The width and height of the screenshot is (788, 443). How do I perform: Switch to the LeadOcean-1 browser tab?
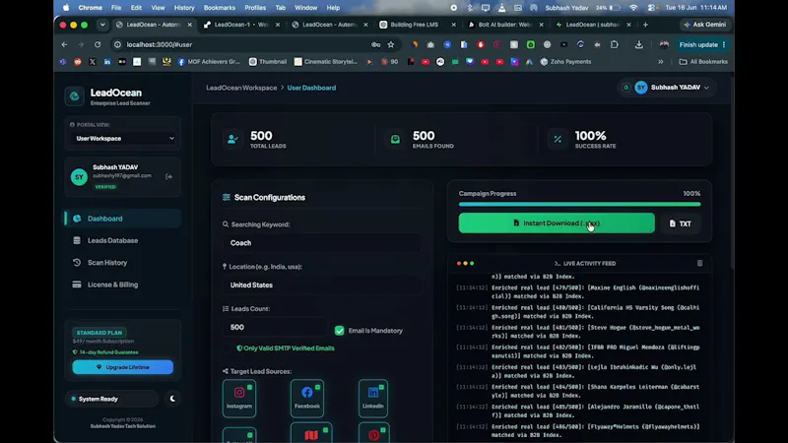pos(241,25)
